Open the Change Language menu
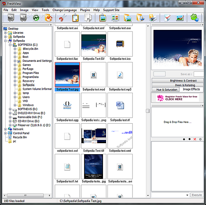The height and width of the screenshot is (205, 206). (x=65, y=10)
